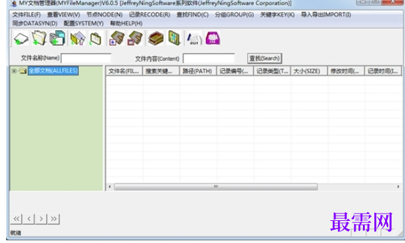The height and width of the screenshot is (243, 405).
Task: Go to last page with the » button
Action: pos(53,219)
